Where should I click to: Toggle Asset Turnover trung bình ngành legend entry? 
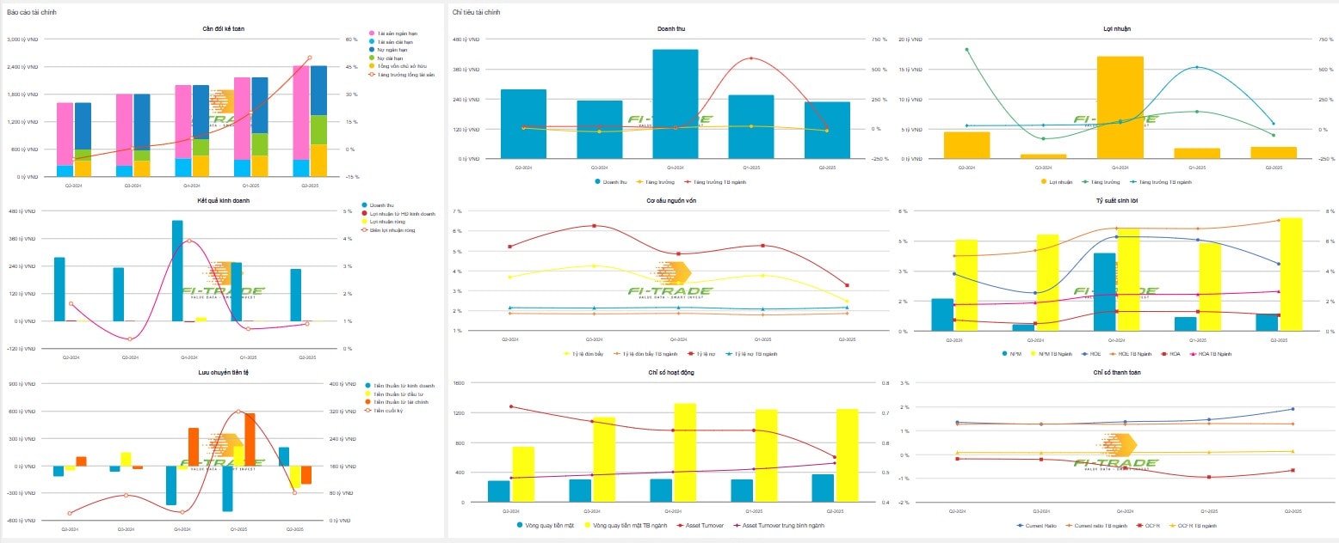coord(781,525)
